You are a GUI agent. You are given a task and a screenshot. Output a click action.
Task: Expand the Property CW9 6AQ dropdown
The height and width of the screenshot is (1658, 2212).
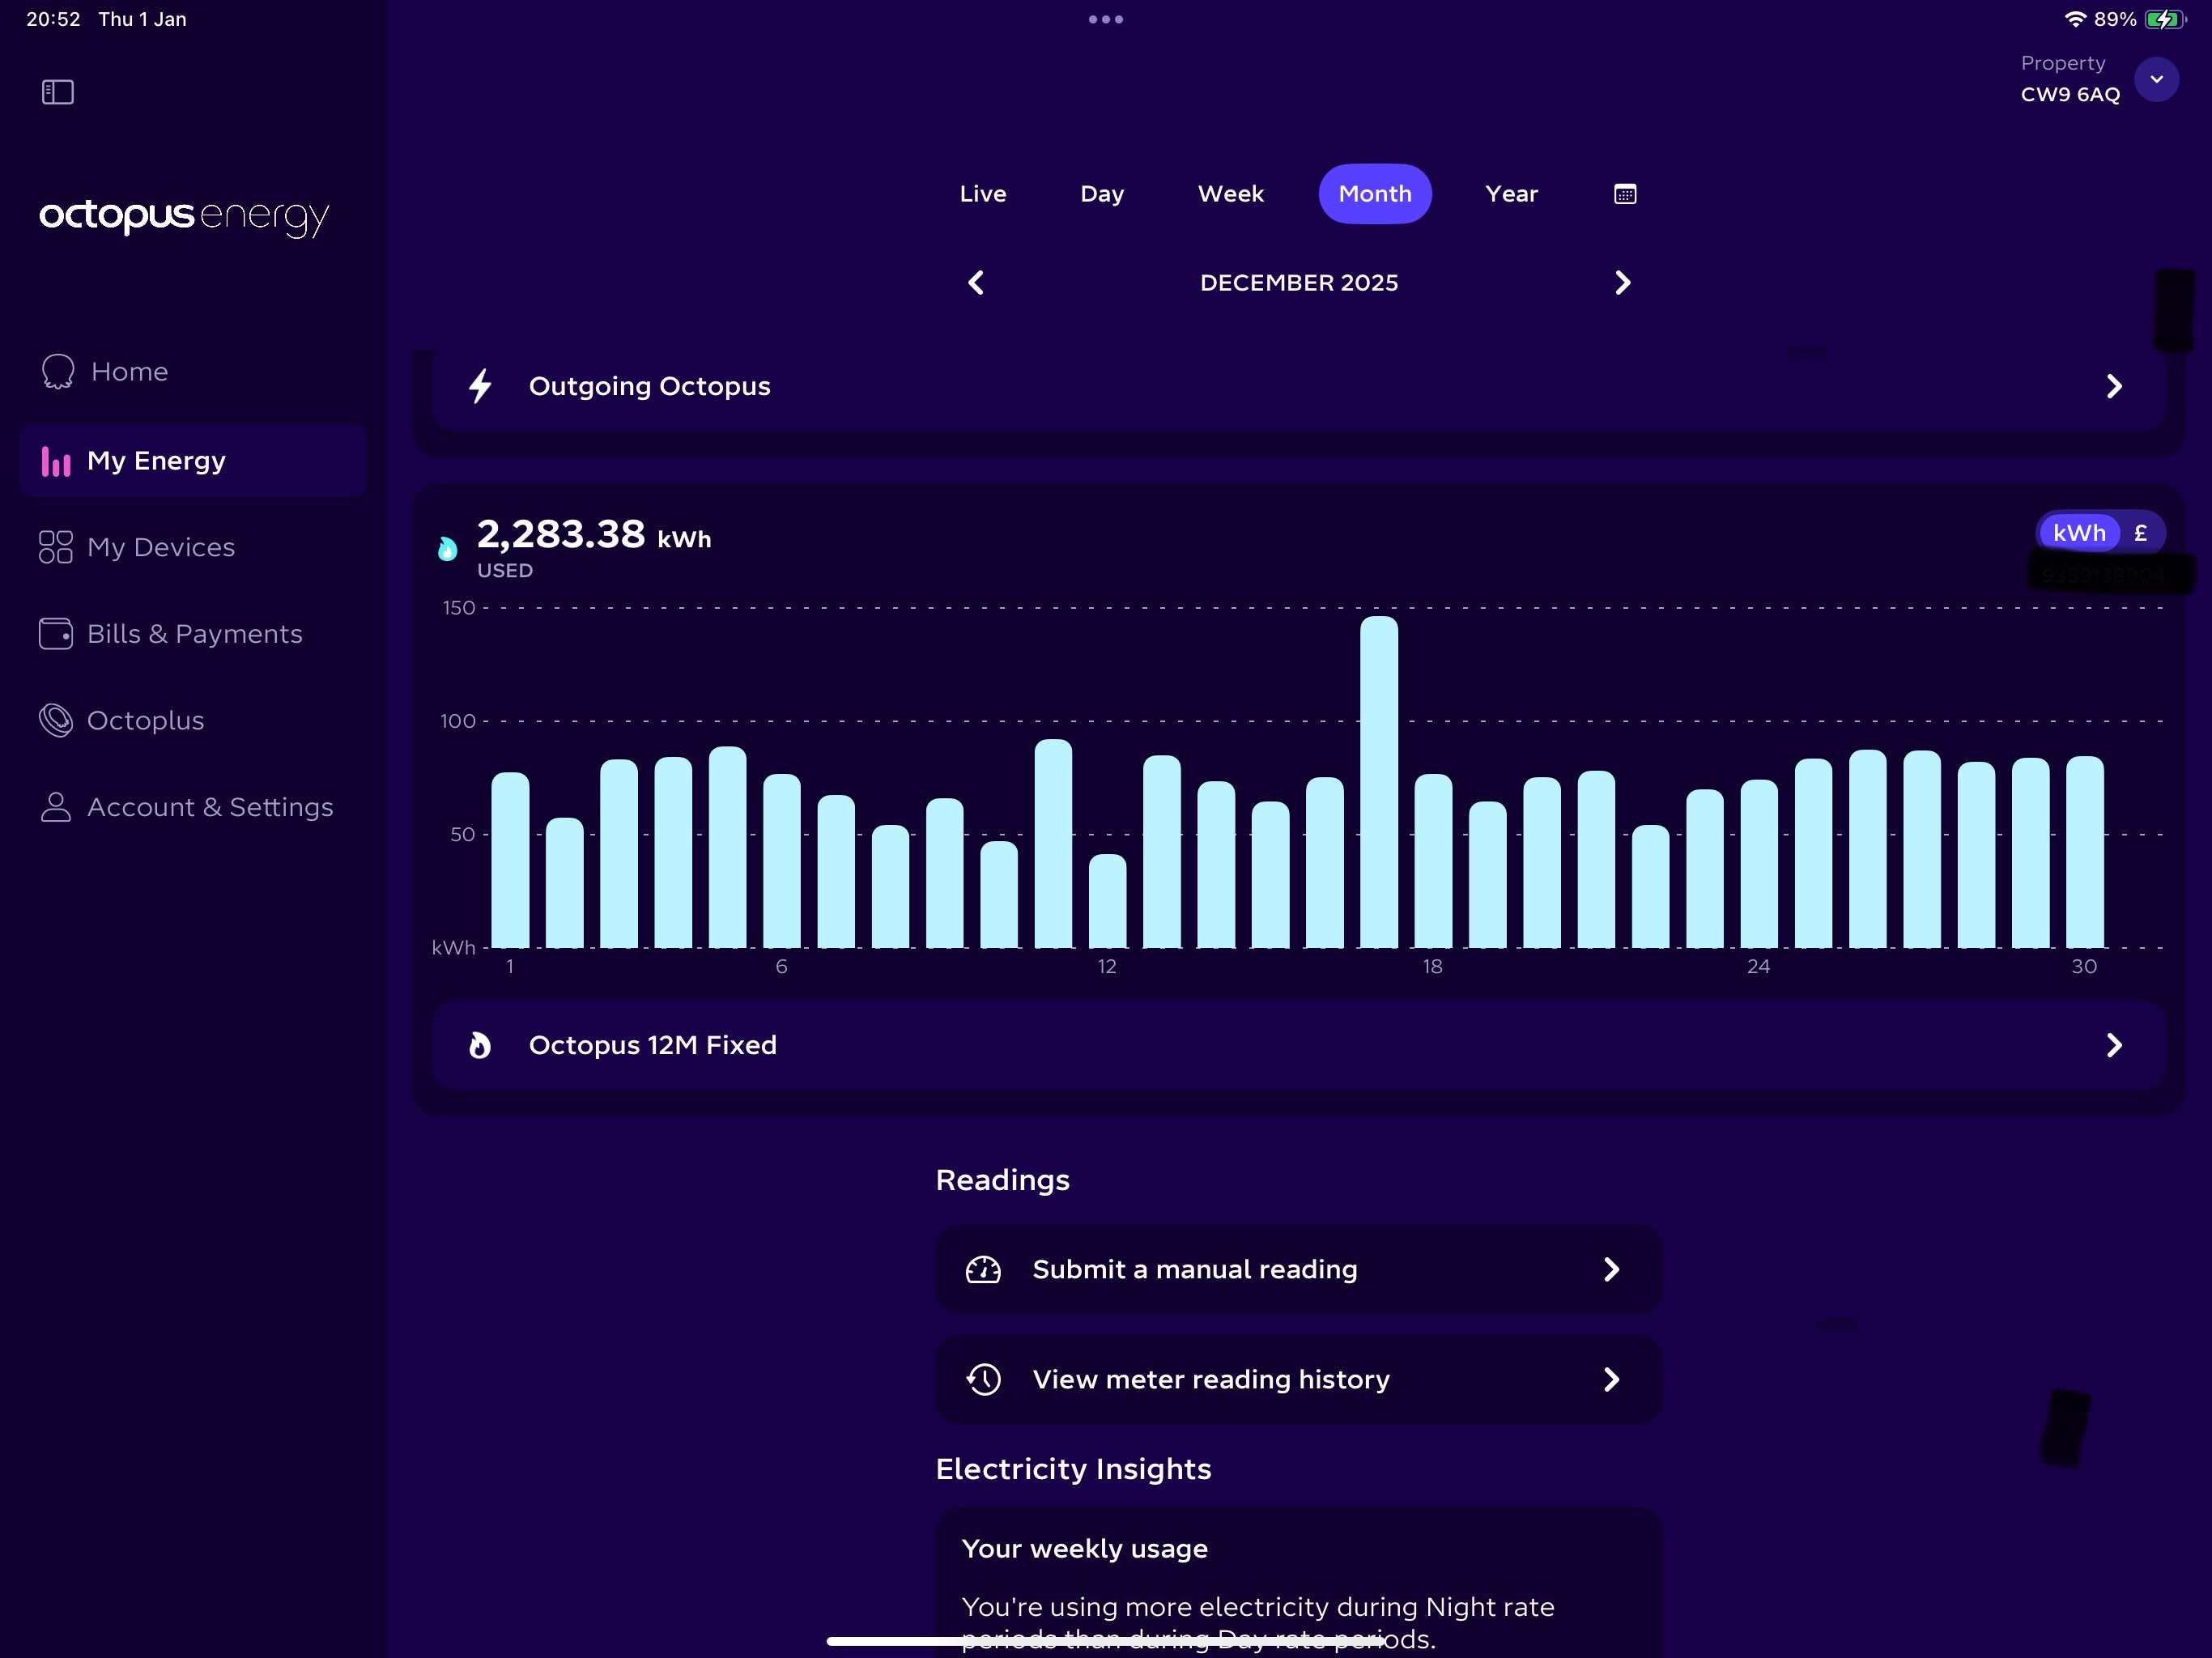[2156, 79]
